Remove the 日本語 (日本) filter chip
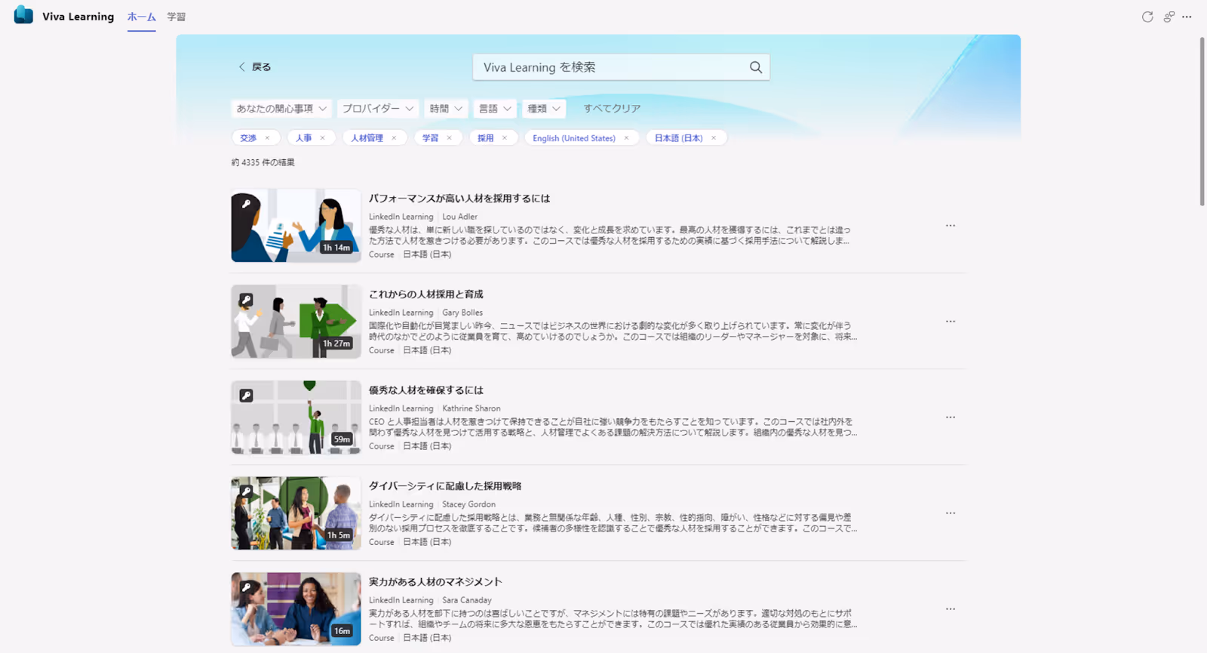 pos(713,138)
